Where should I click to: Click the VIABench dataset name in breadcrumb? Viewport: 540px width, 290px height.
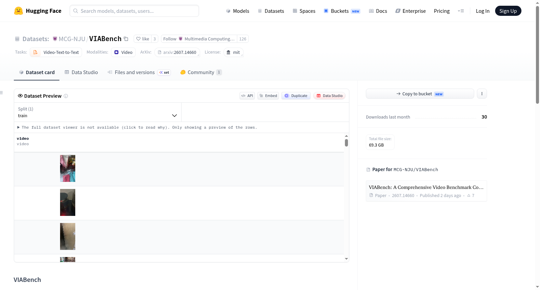coord(105,39)
